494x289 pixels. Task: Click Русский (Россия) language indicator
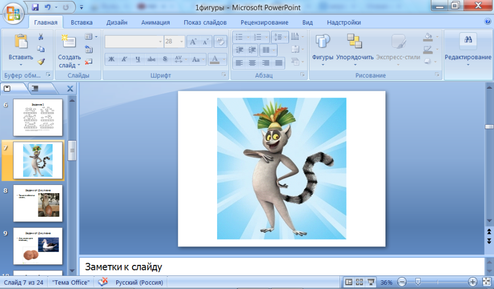[x=139, y=282]
